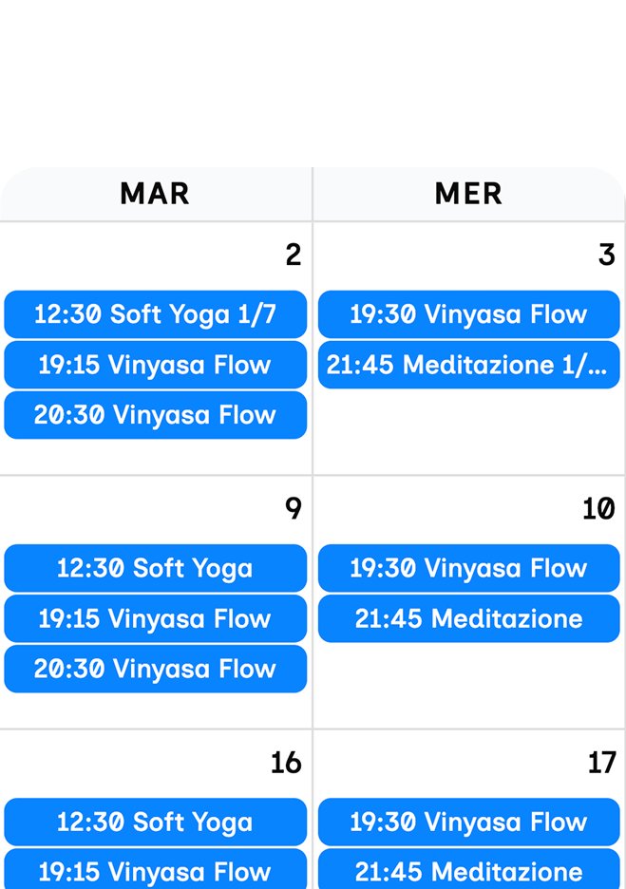The image size is (626, 889).
Task: Open the 19:15 Vinyasa Flow event on day 2
Action: [155, 365]
